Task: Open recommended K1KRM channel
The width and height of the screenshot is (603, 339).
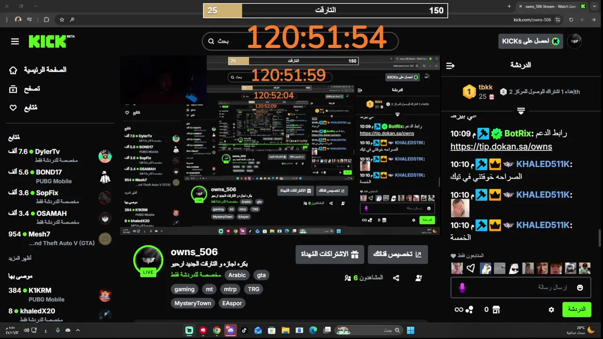Action: pyautogui.click(x=60, y=295)
